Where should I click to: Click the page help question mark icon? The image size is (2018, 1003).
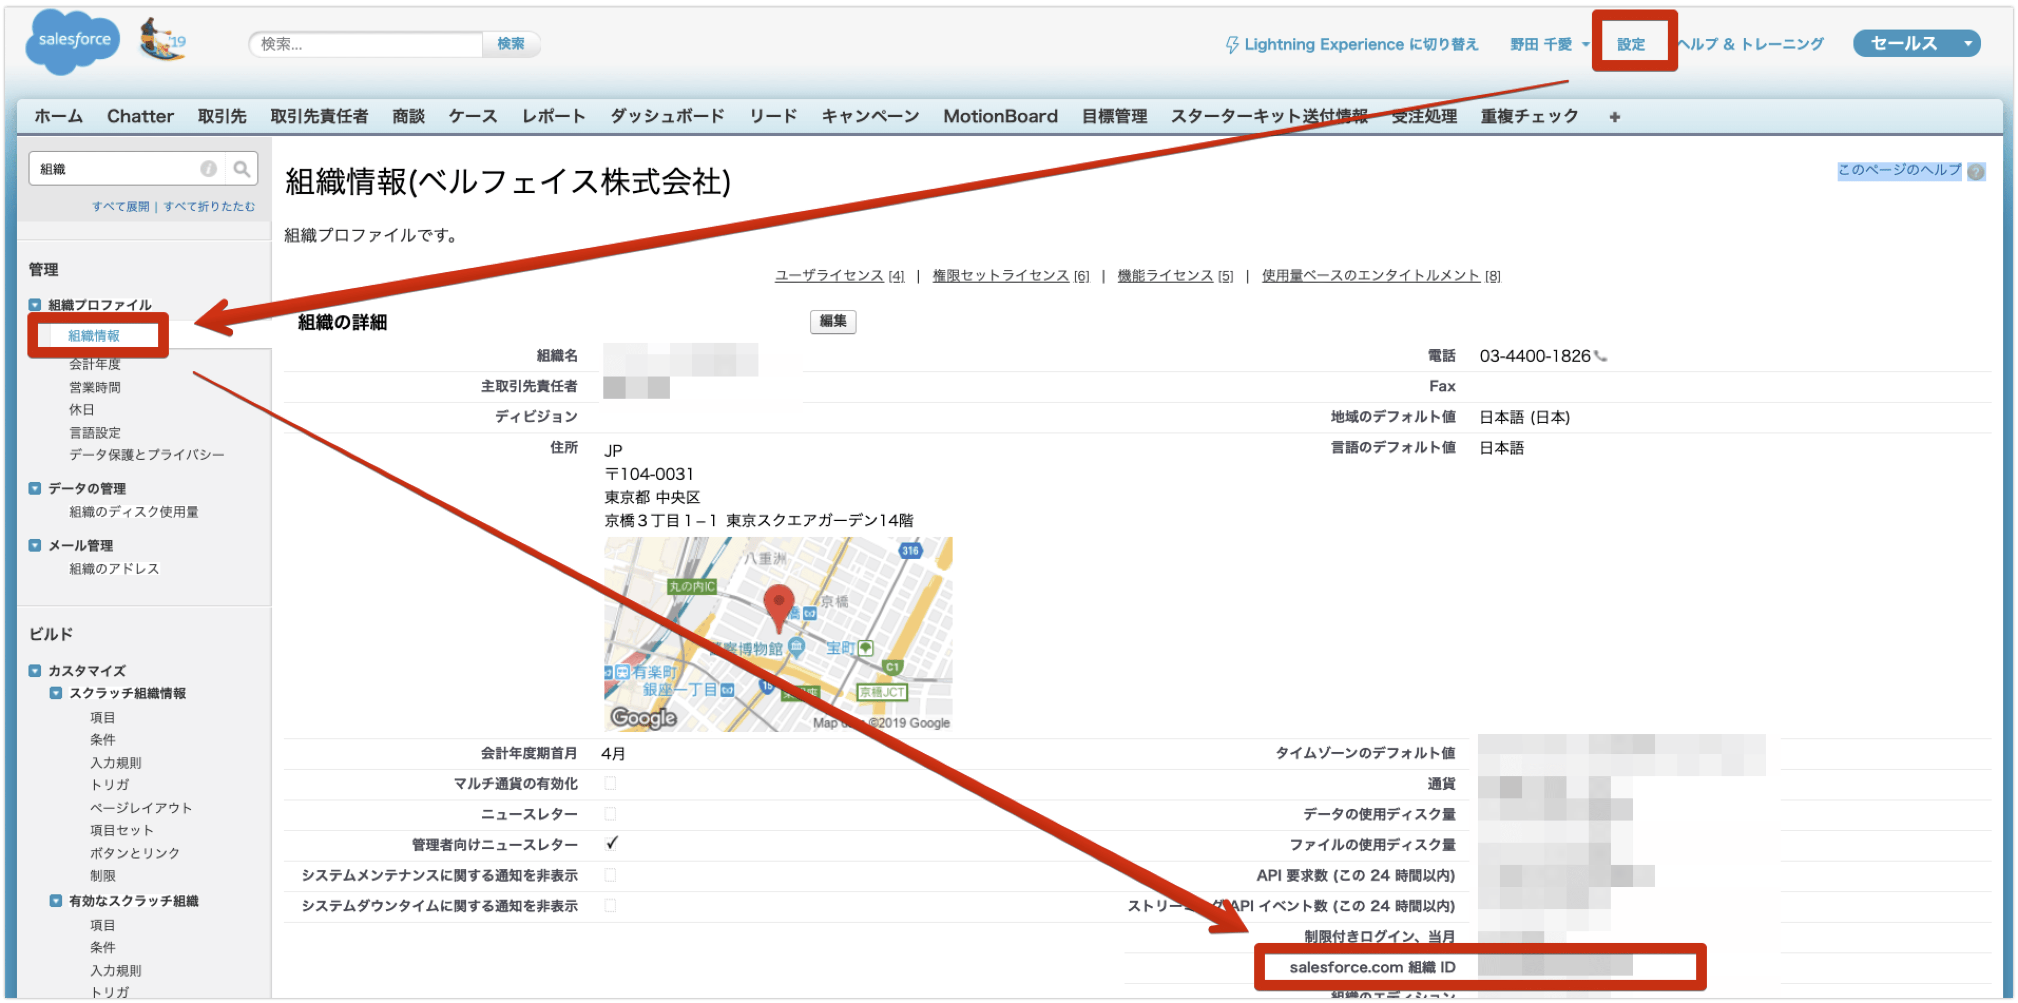pyautogui.click(x=1976, y=171)
